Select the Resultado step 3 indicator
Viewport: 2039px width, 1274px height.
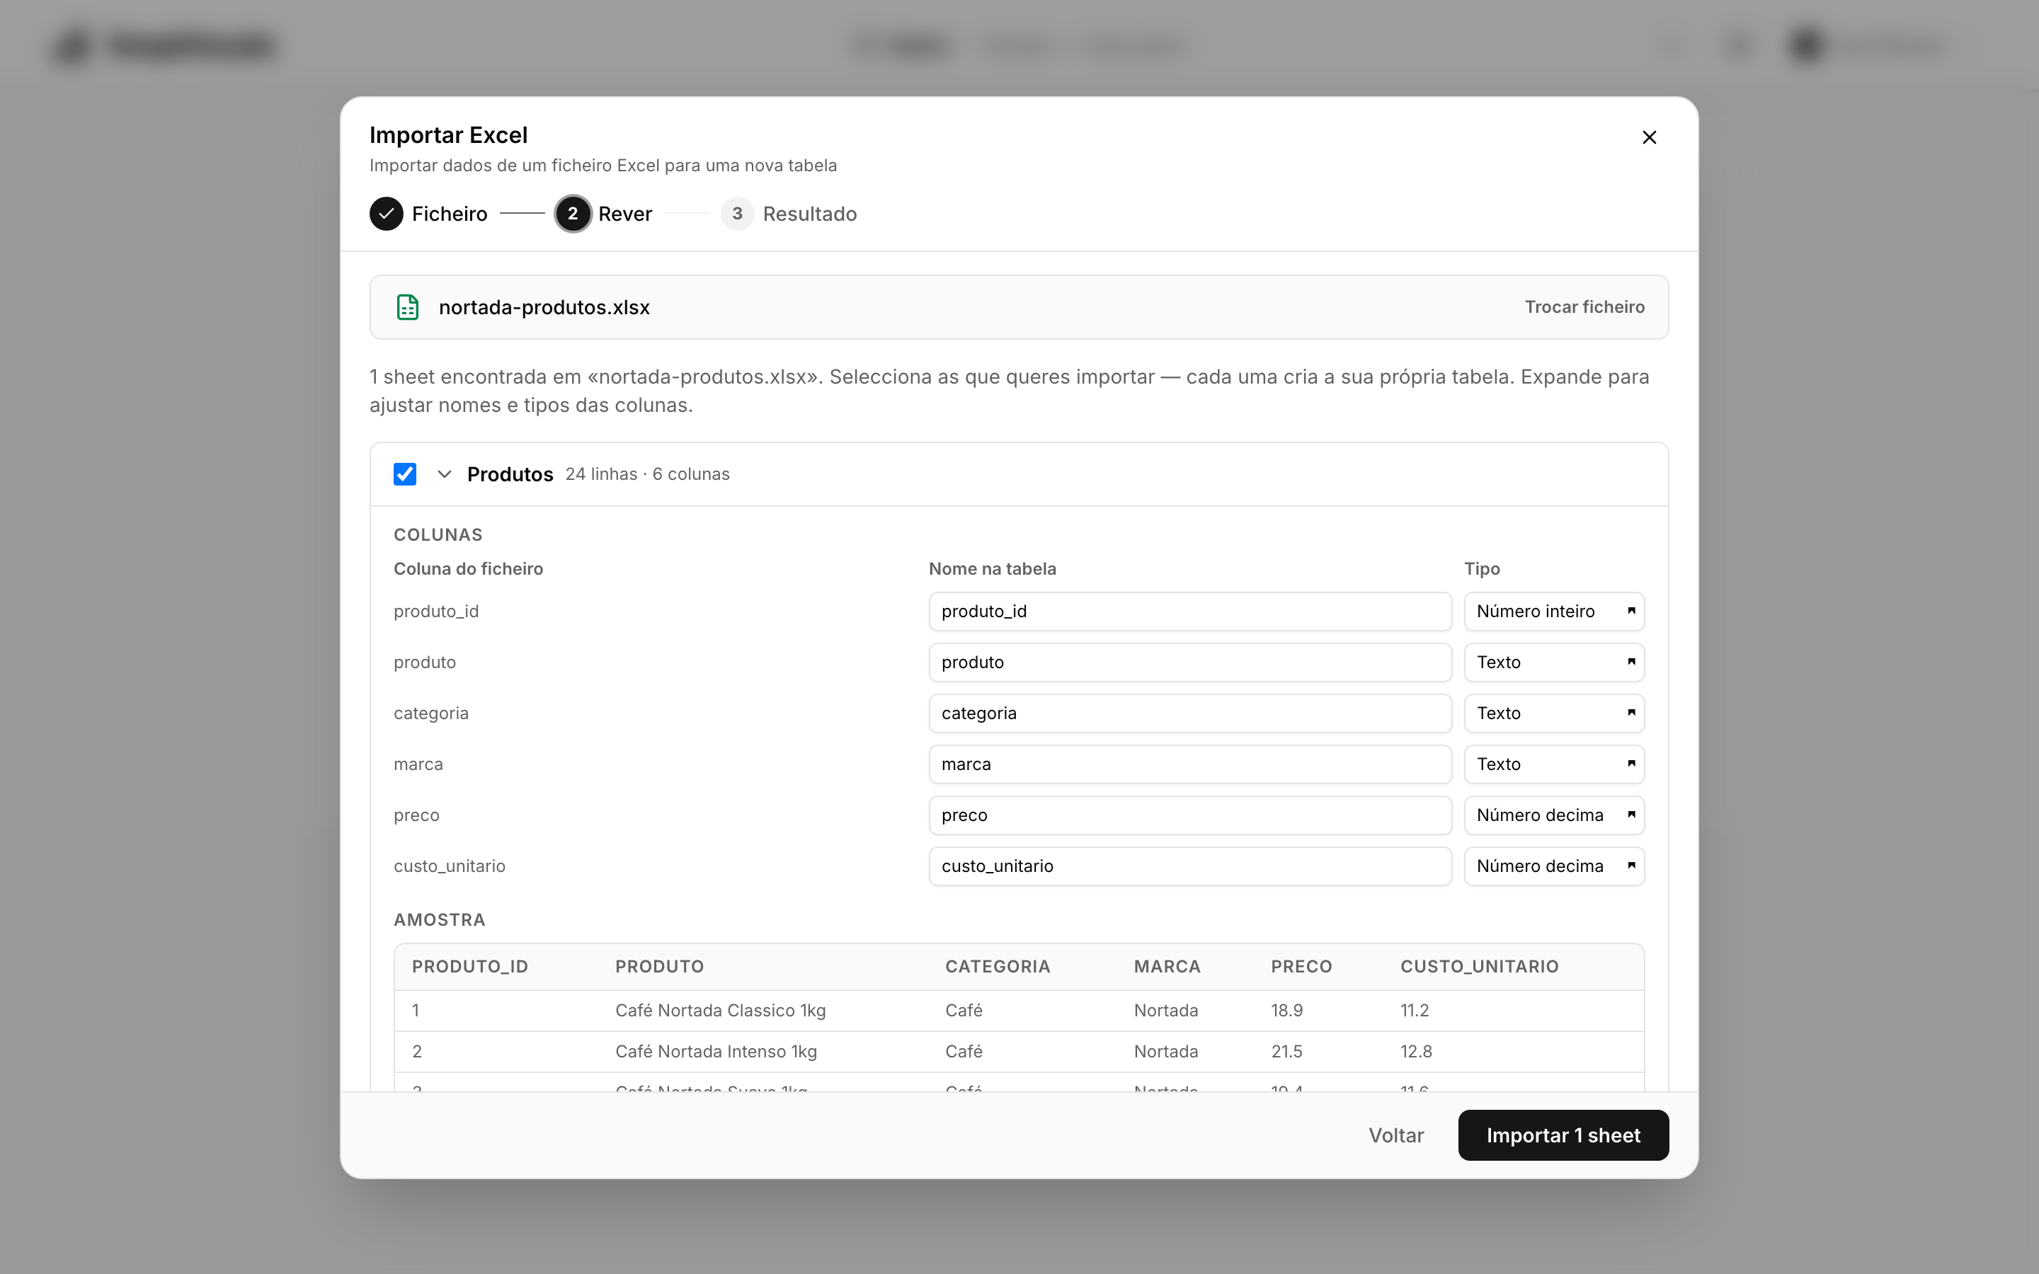tap(737, 214)
